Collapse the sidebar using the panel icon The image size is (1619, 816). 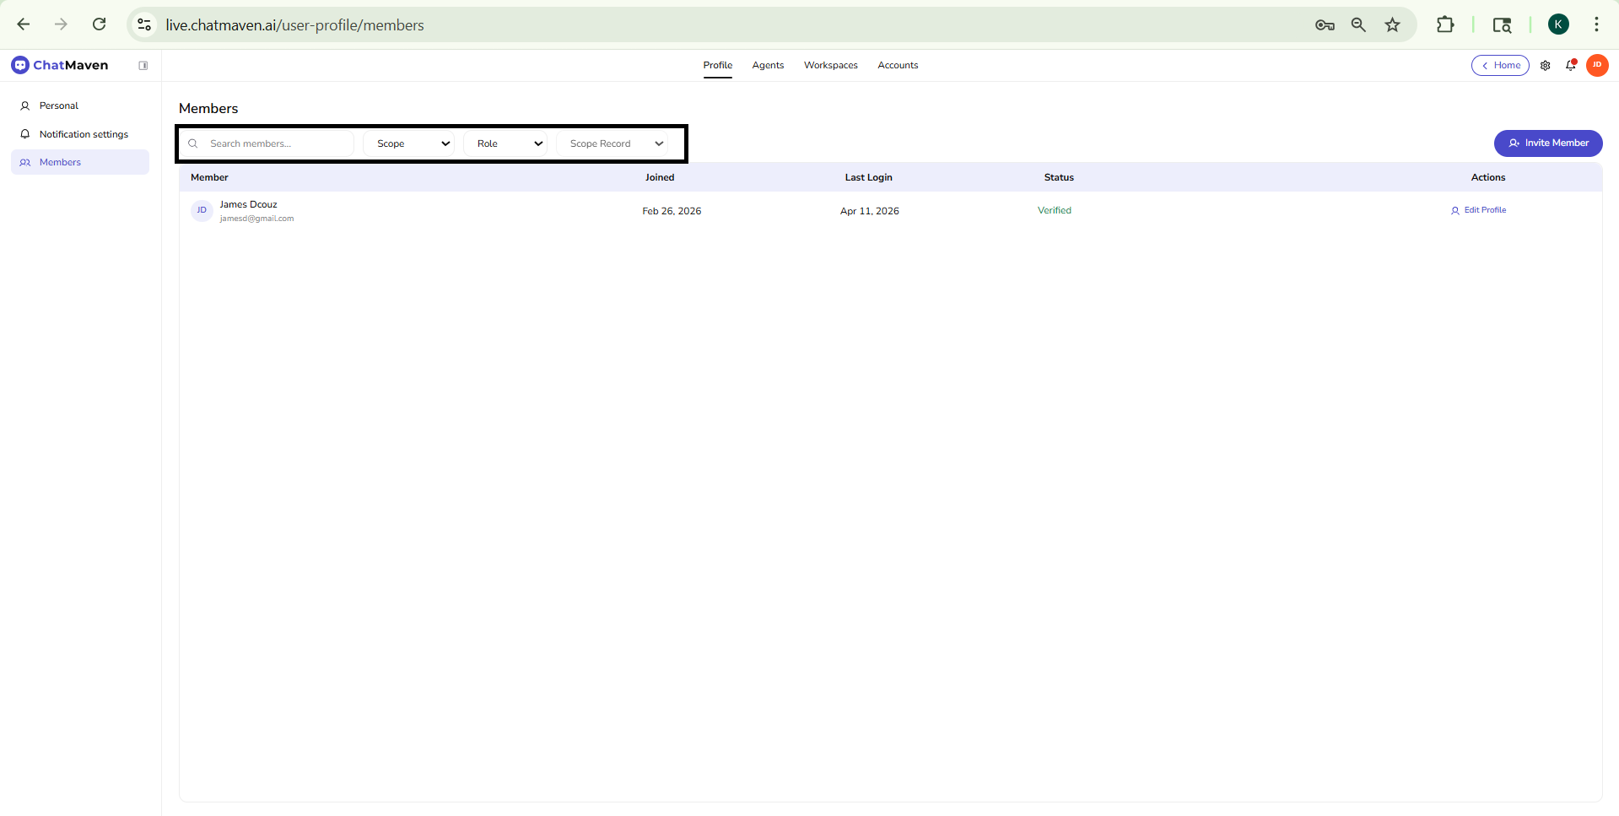pos(143,66)
